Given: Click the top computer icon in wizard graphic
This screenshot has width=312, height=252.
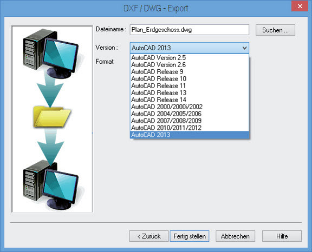Looking at the screenshot, I should [51, 53].
